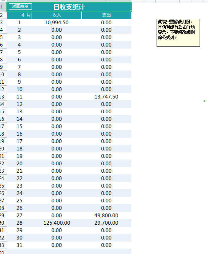Select row header 13
This screenshot has width=208, height=254.
point(3,97)
